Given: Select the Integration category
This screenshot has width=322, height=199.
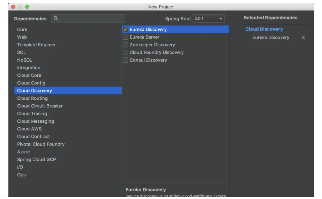Looking at the screenshot, I should 68,68.
